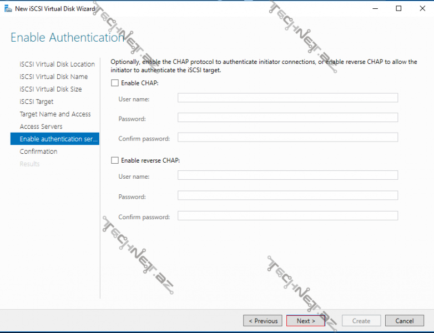Enable the CHAP checkbox
The width and height of the screenshot is (434, 333).
pos(115,83)
